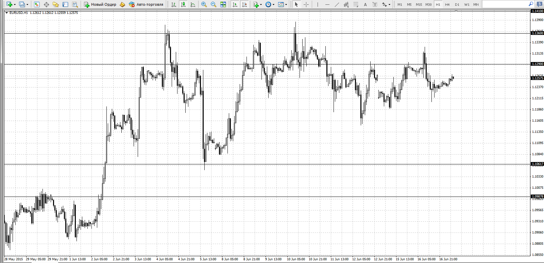
Task: Select the cursor arrow tool
Action: pyautogui.click(x=296, y=4)
